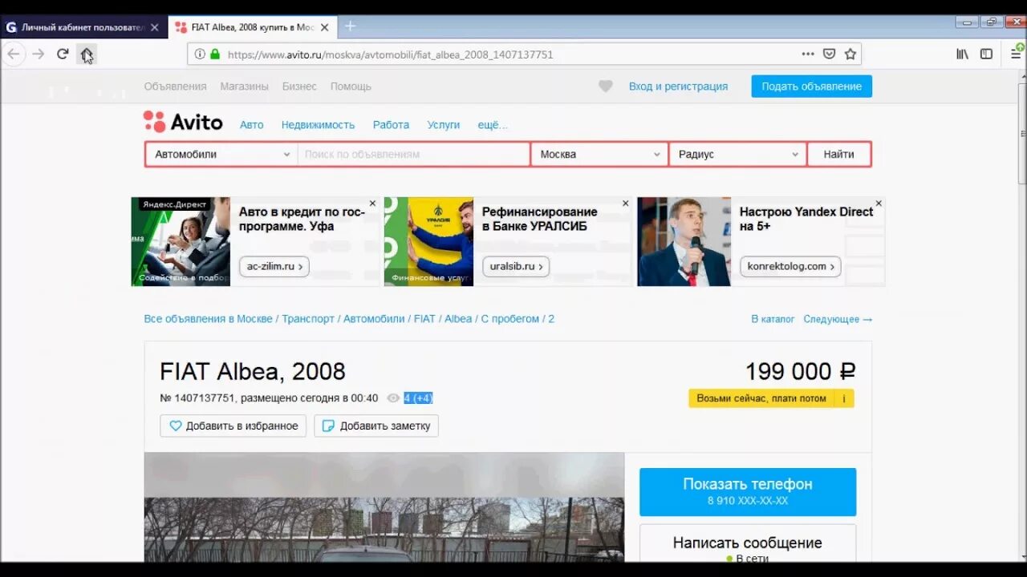Image resolution: width=1027 pixels, height=577 pixels.
Task: Close the ac-zilim.ru car credit ad
Action: (372, 204)
